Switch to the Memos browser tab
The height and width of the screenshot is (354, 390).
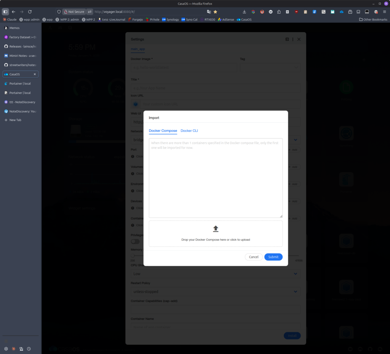(14, 28)
